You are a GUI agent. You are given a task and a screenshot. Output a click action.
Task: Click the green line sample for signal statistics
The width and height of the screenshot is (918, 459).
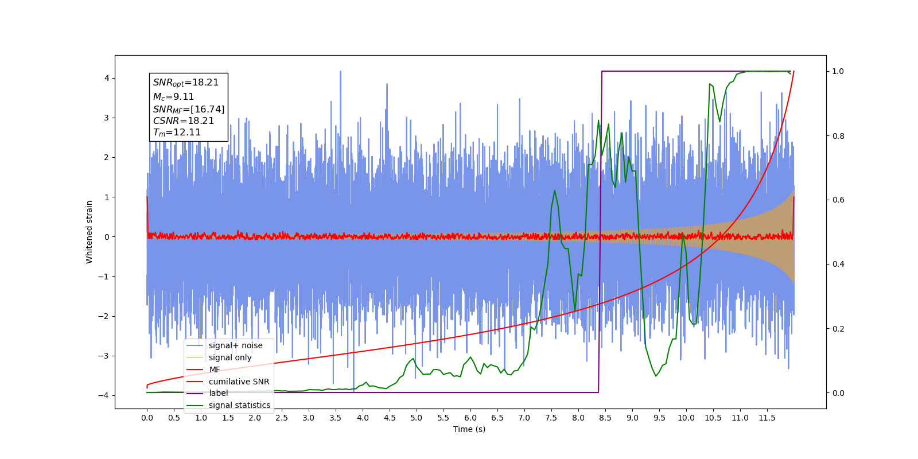[x=196, y=405]
